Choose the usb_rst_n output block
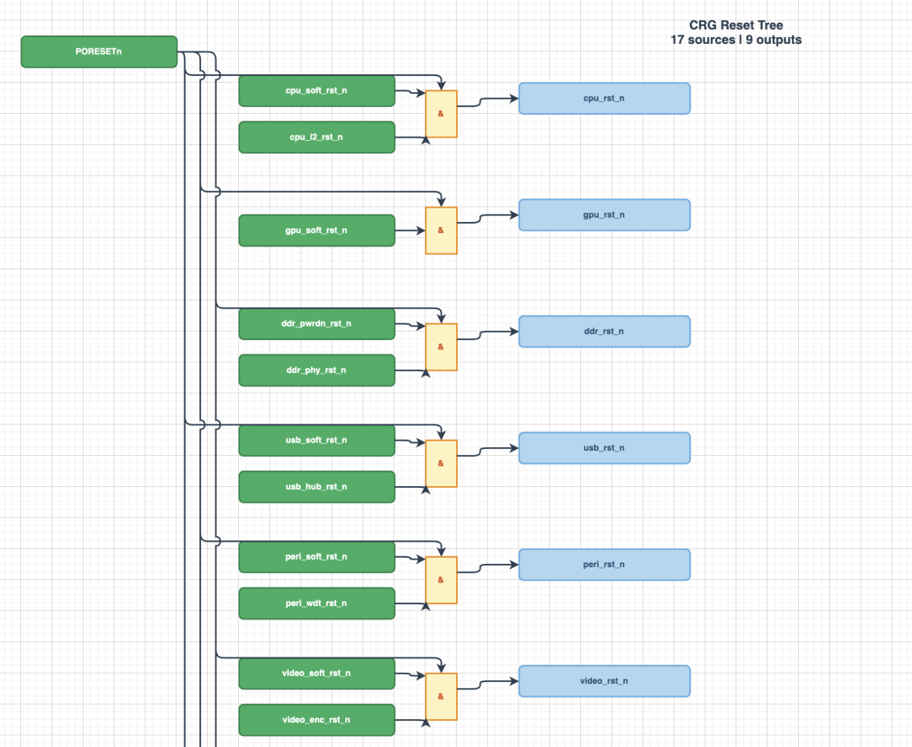912x747 pixels. [x=605, y=448]
